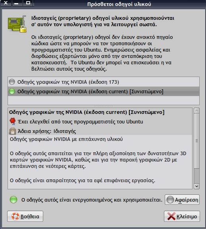Click scrollbar up arrow in description pane
The height and width of the screenshot is (229, 206).
196,111
